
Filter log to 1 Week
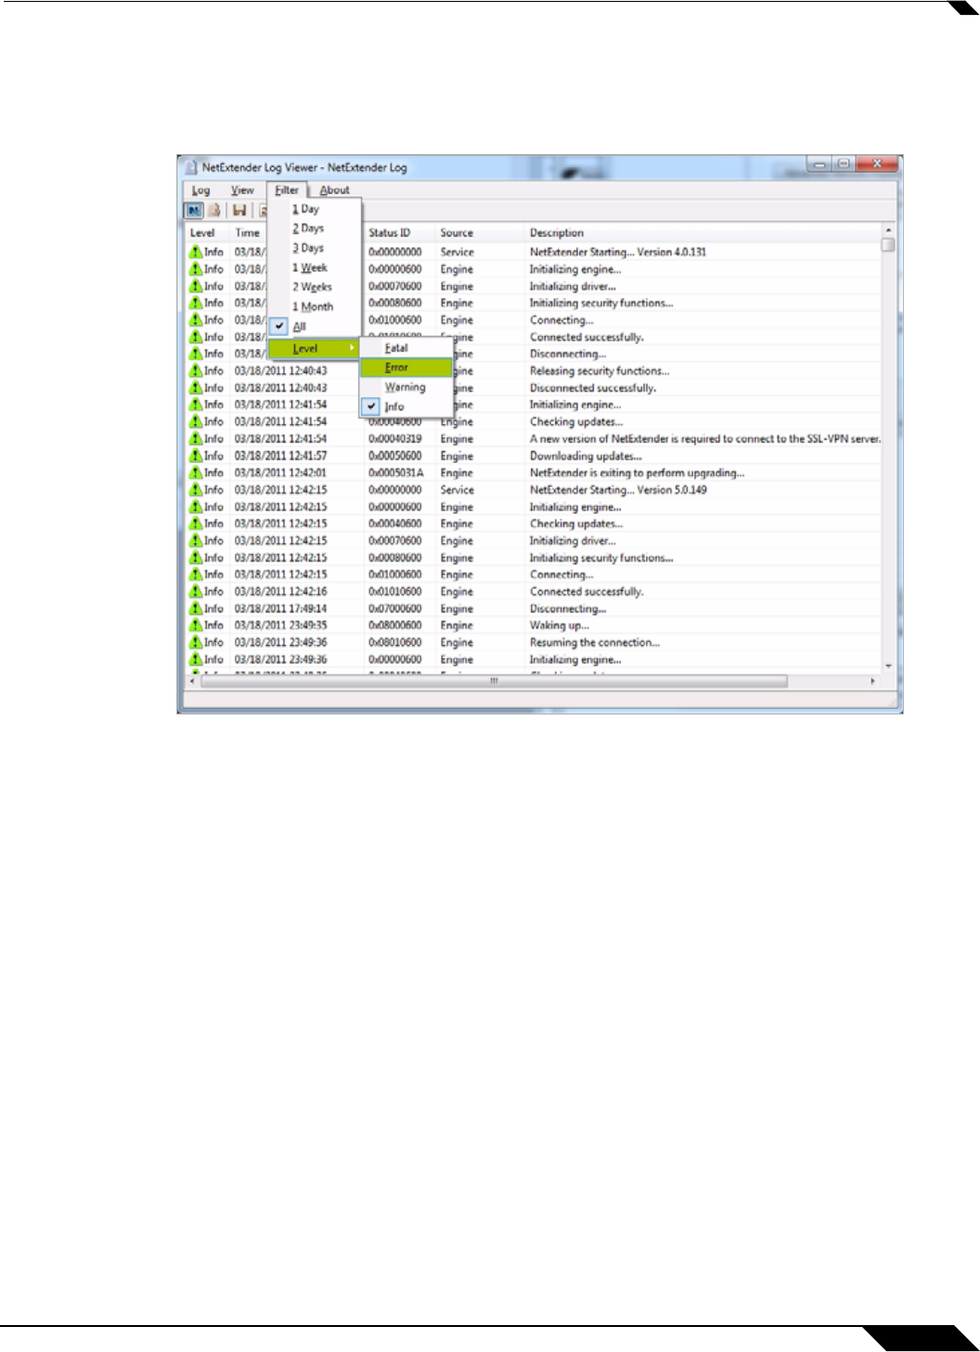pos(315,267)
